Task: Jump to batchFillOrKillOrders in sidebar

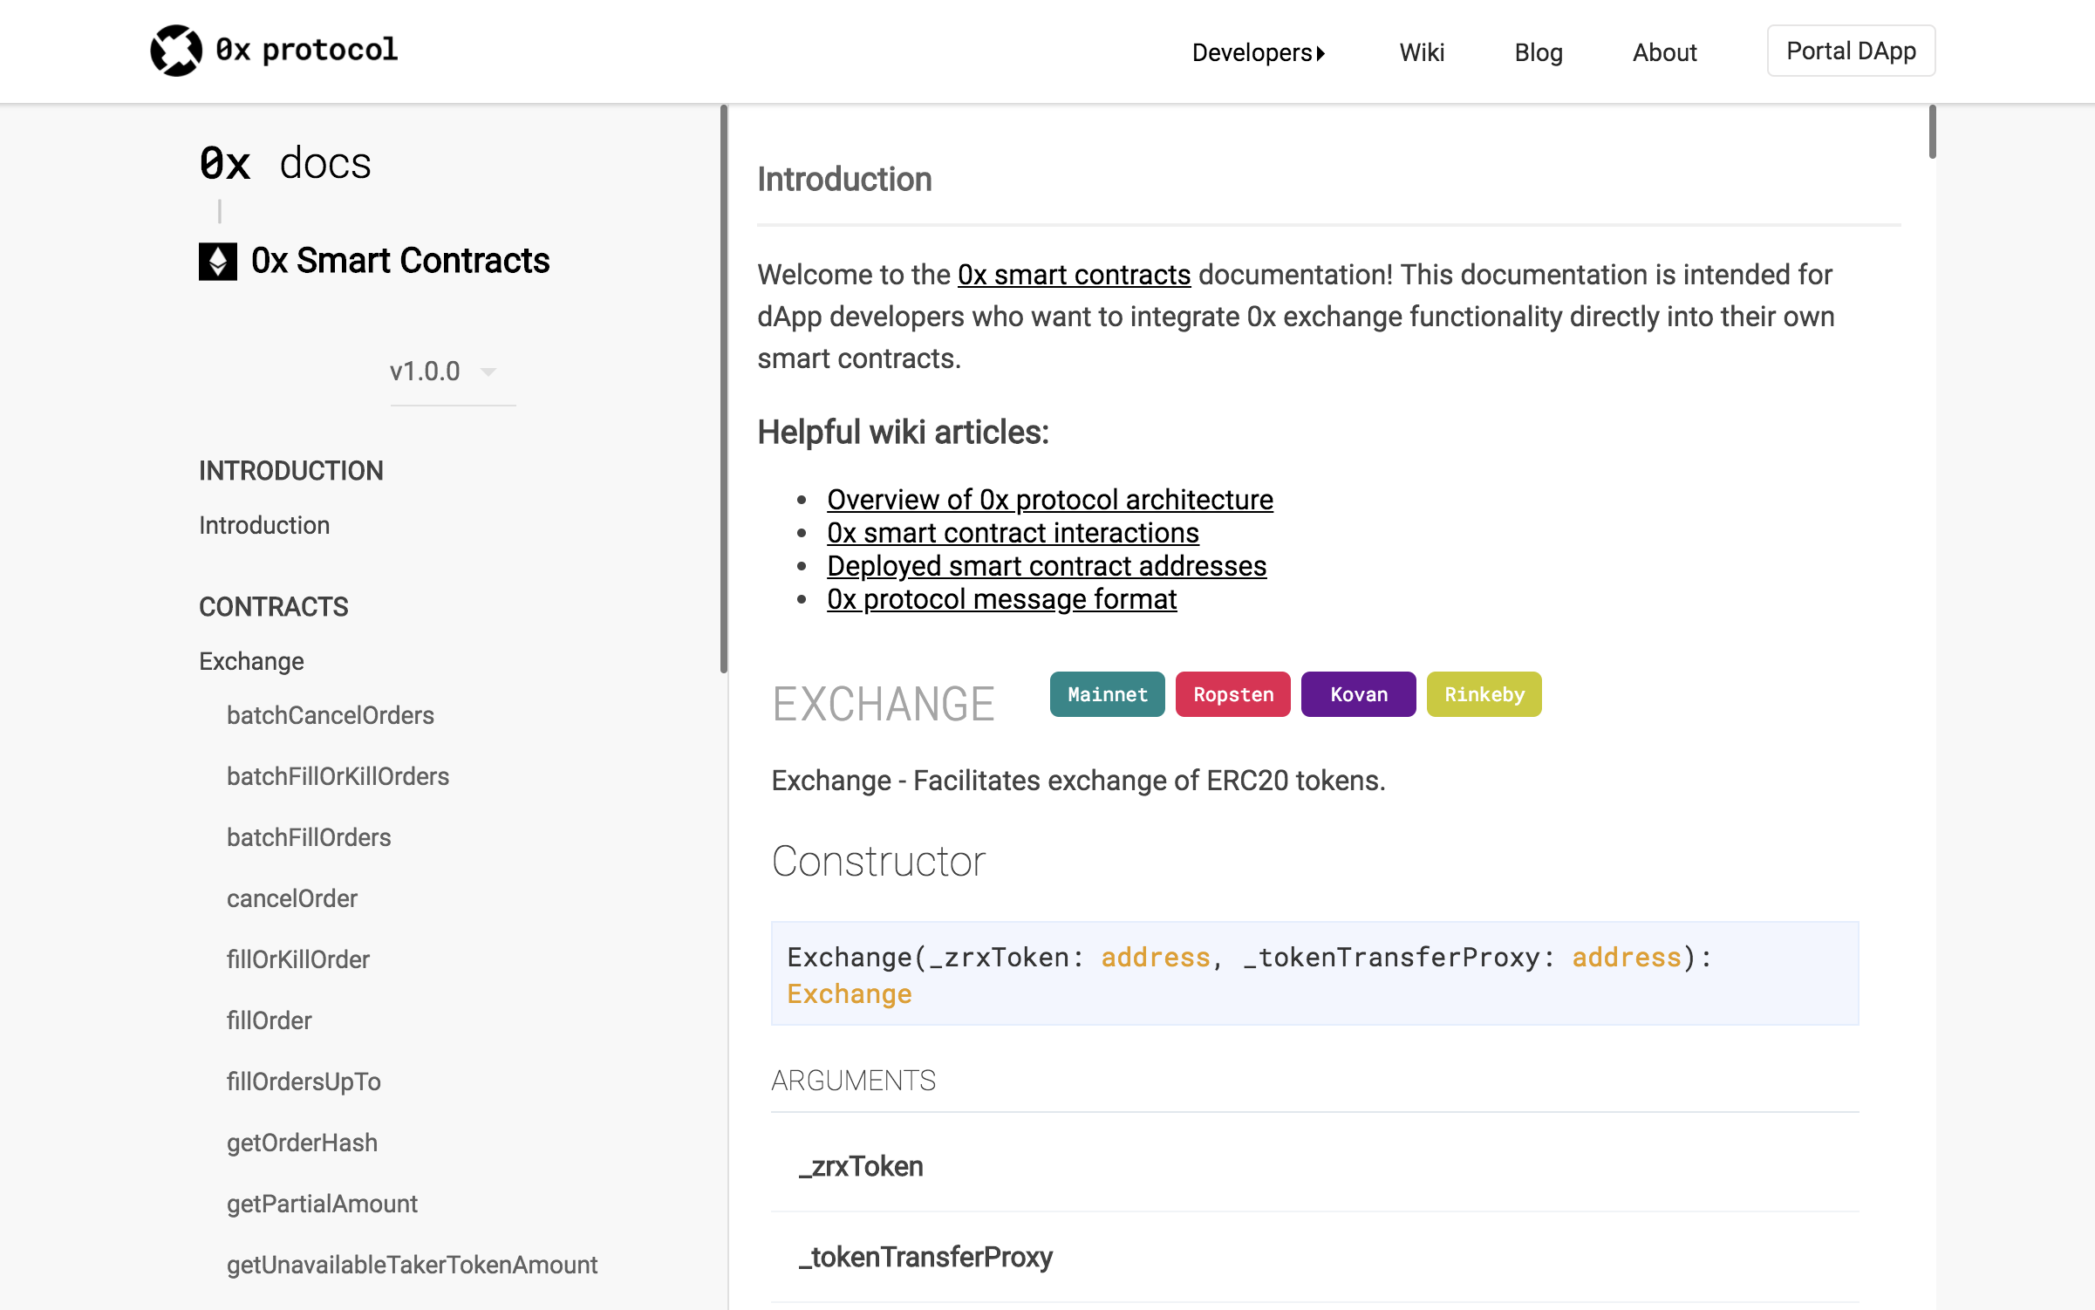Action: tap(338, 776)
